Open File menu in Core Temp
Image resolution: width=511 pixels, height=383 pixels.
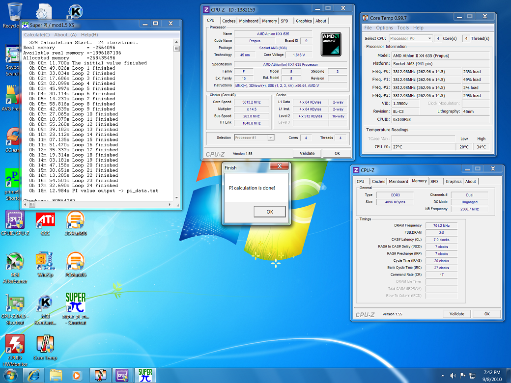coord(368,27)
